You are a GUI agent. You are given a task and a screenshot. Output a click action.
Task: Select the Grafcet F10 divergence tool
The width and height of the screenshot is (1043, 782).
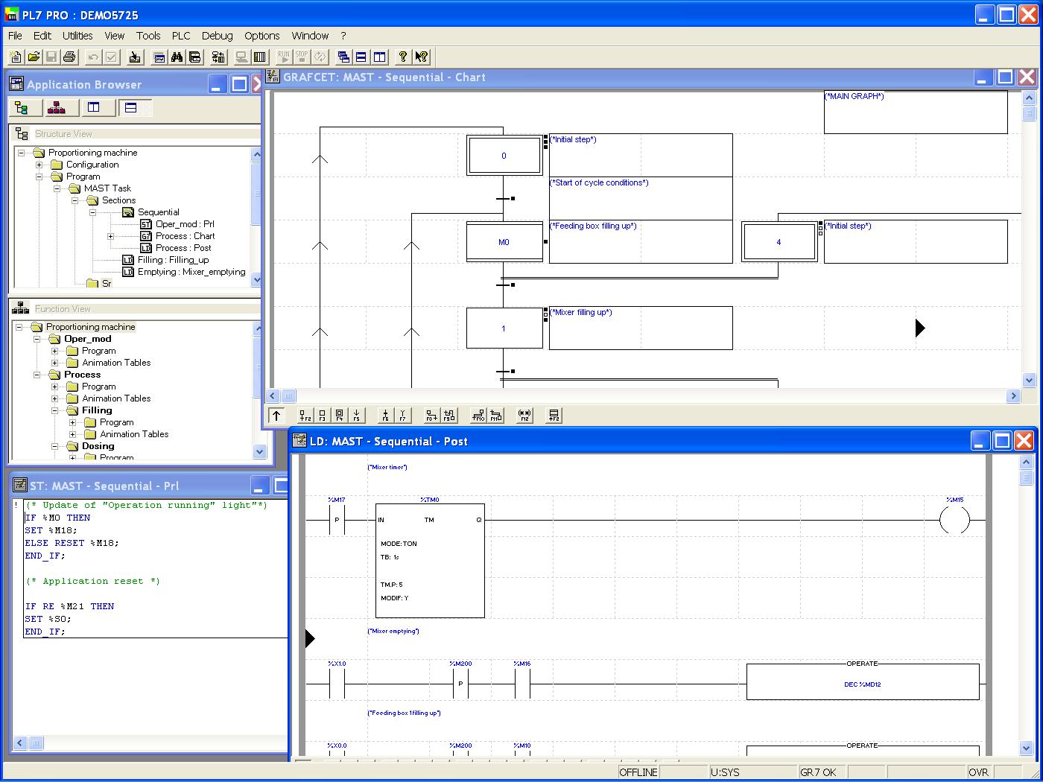pyautogui.click(x=478, y=416)
